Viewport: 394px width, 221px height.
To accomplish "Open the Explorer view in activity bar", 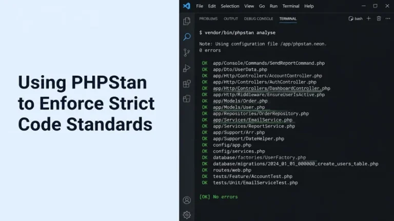I will (187, 21).
